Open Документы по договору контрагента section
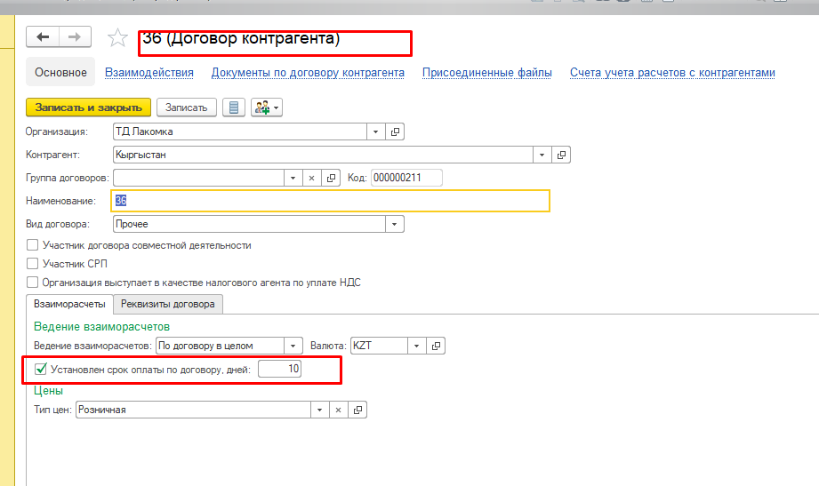The height and width of the screenshot is (486, 819). click(308, 73)
